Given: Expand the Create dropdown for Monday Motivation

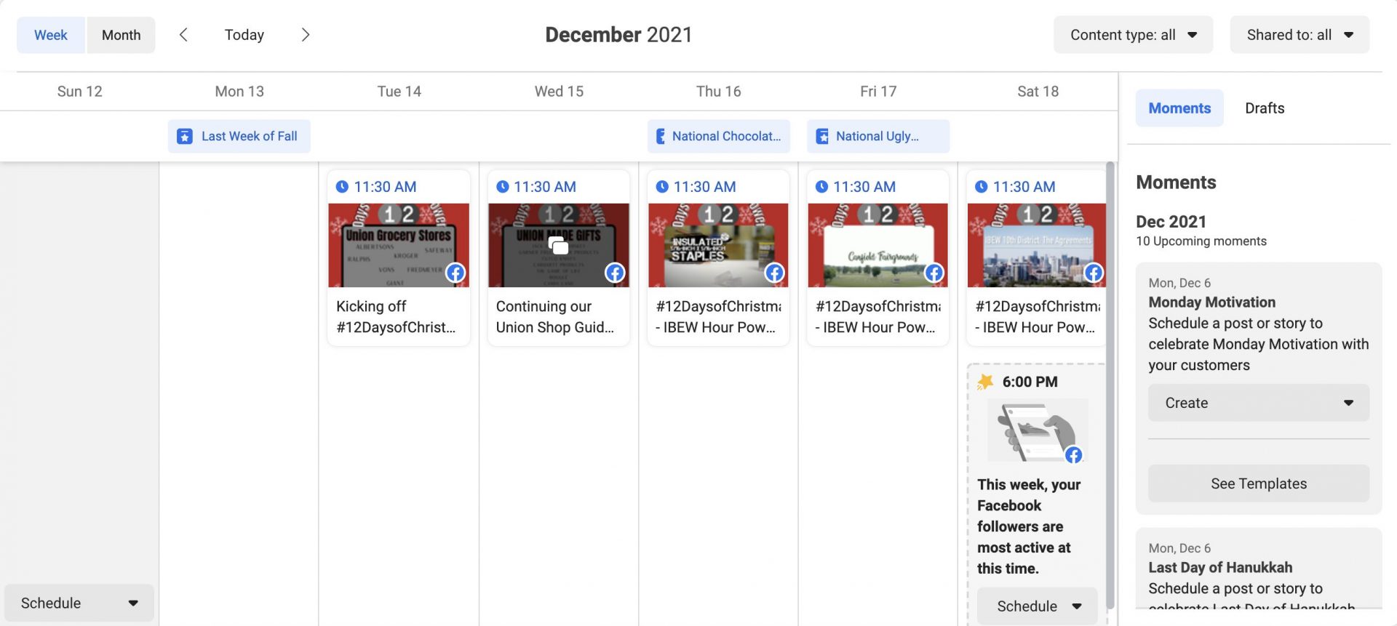Looking at the screenshot, I should (x=1258, y=403).
